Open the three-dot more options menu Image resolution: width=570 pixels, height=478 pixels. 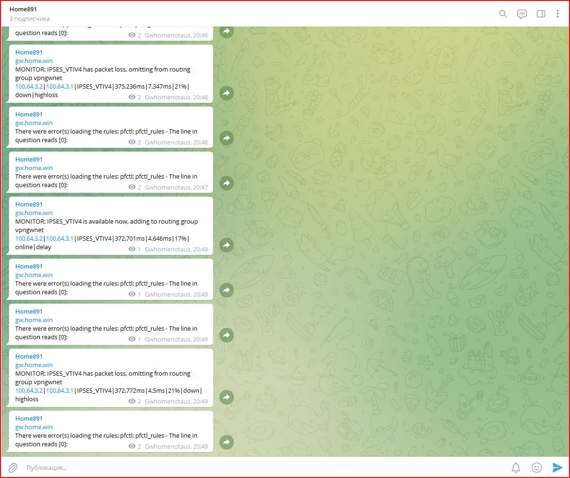click(557, 14)
